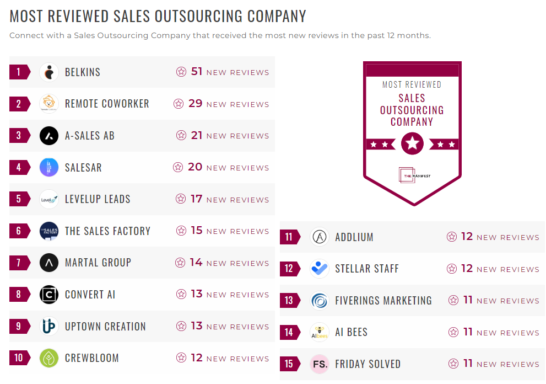The height and width of the screenshot is (384, 546).
Task: Select the Remote CoWorker logo
Action: click(x=49, y=104)
